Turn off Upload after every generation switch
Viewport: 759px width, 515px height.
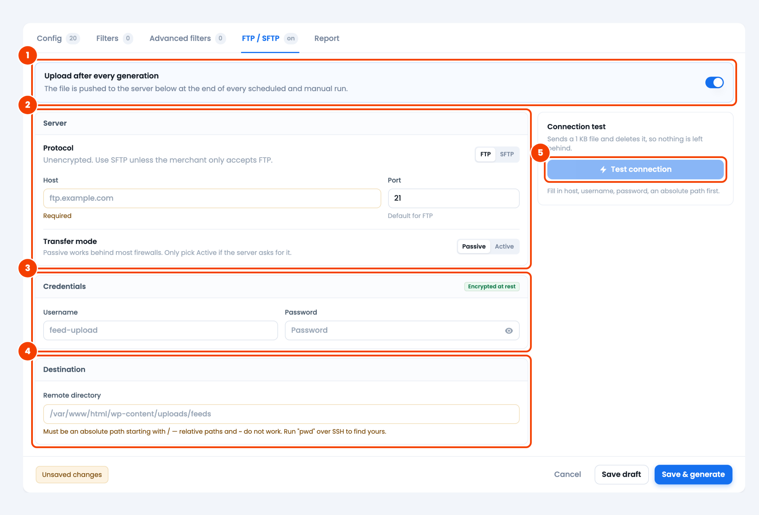(714, 82)
